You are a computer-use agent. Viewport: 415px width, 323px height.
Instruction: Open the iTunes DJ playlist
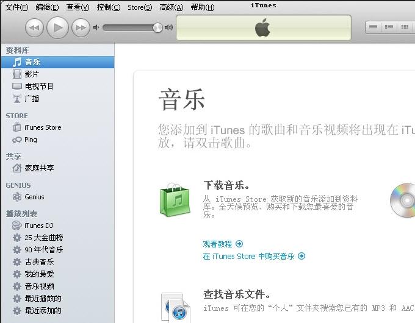[x=38, y=225]
